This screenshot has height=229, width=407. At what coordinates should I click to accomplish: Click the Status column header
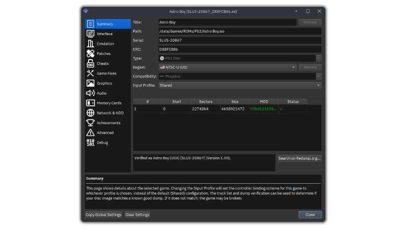coord(293,101)
